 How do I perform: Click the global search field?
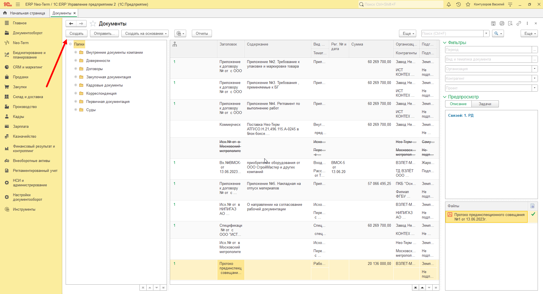tap(401, 4)
